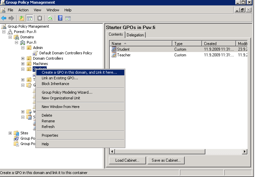Click the Student starter GPO icon
This screenshot has height=177, width=257.
coord(114,49)
